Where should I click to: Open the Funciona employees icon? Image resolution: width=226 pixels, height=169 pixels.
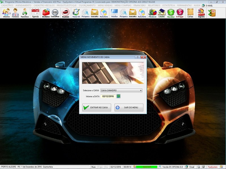25,13
